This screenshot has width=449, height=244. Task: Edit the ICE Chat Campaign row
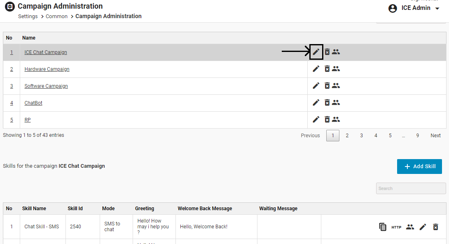pos(316,52)
